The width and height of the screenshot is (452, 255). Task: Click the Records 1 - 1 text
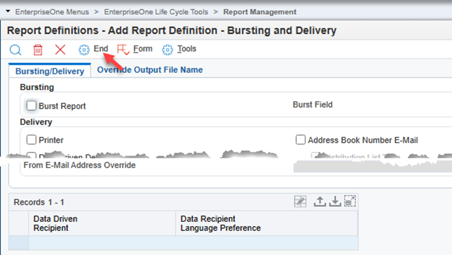[39, 202]
